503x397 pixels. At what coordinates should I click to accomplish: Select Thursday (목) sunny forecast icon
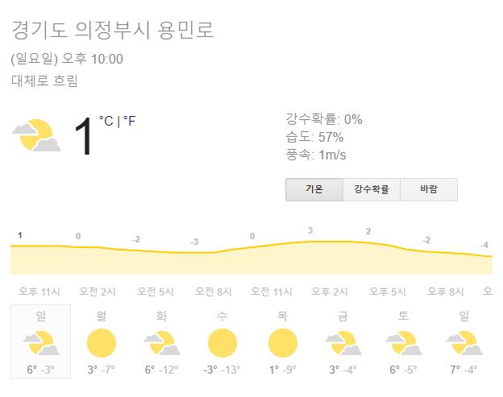(x=282, y=343)
